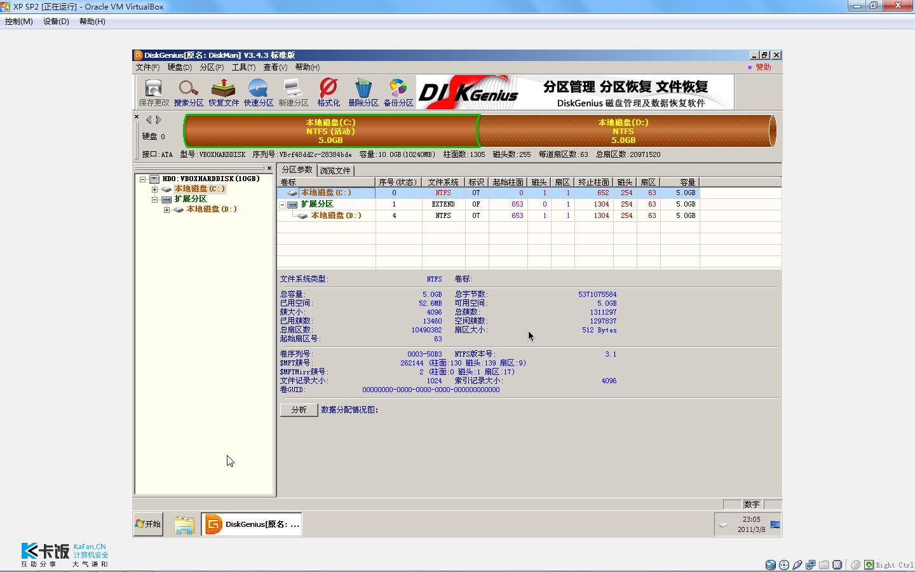
Task: Click VirtualBox keyboard capture green arrow icon
Action: pyautogui.click(x=869, y=564)
